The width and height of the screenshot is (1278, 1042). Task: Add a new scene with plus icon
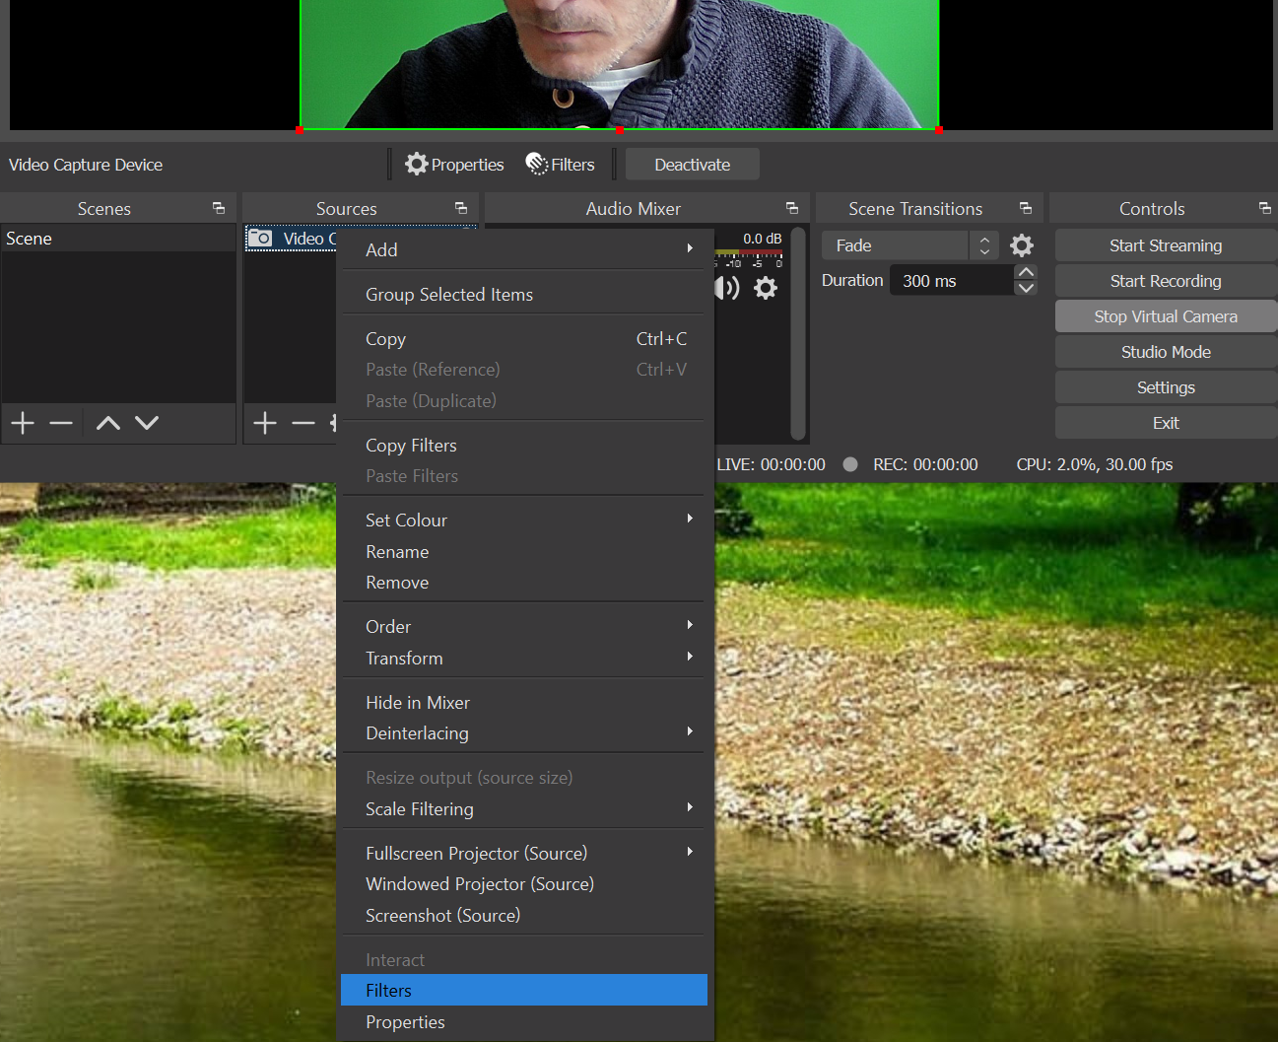23,423
